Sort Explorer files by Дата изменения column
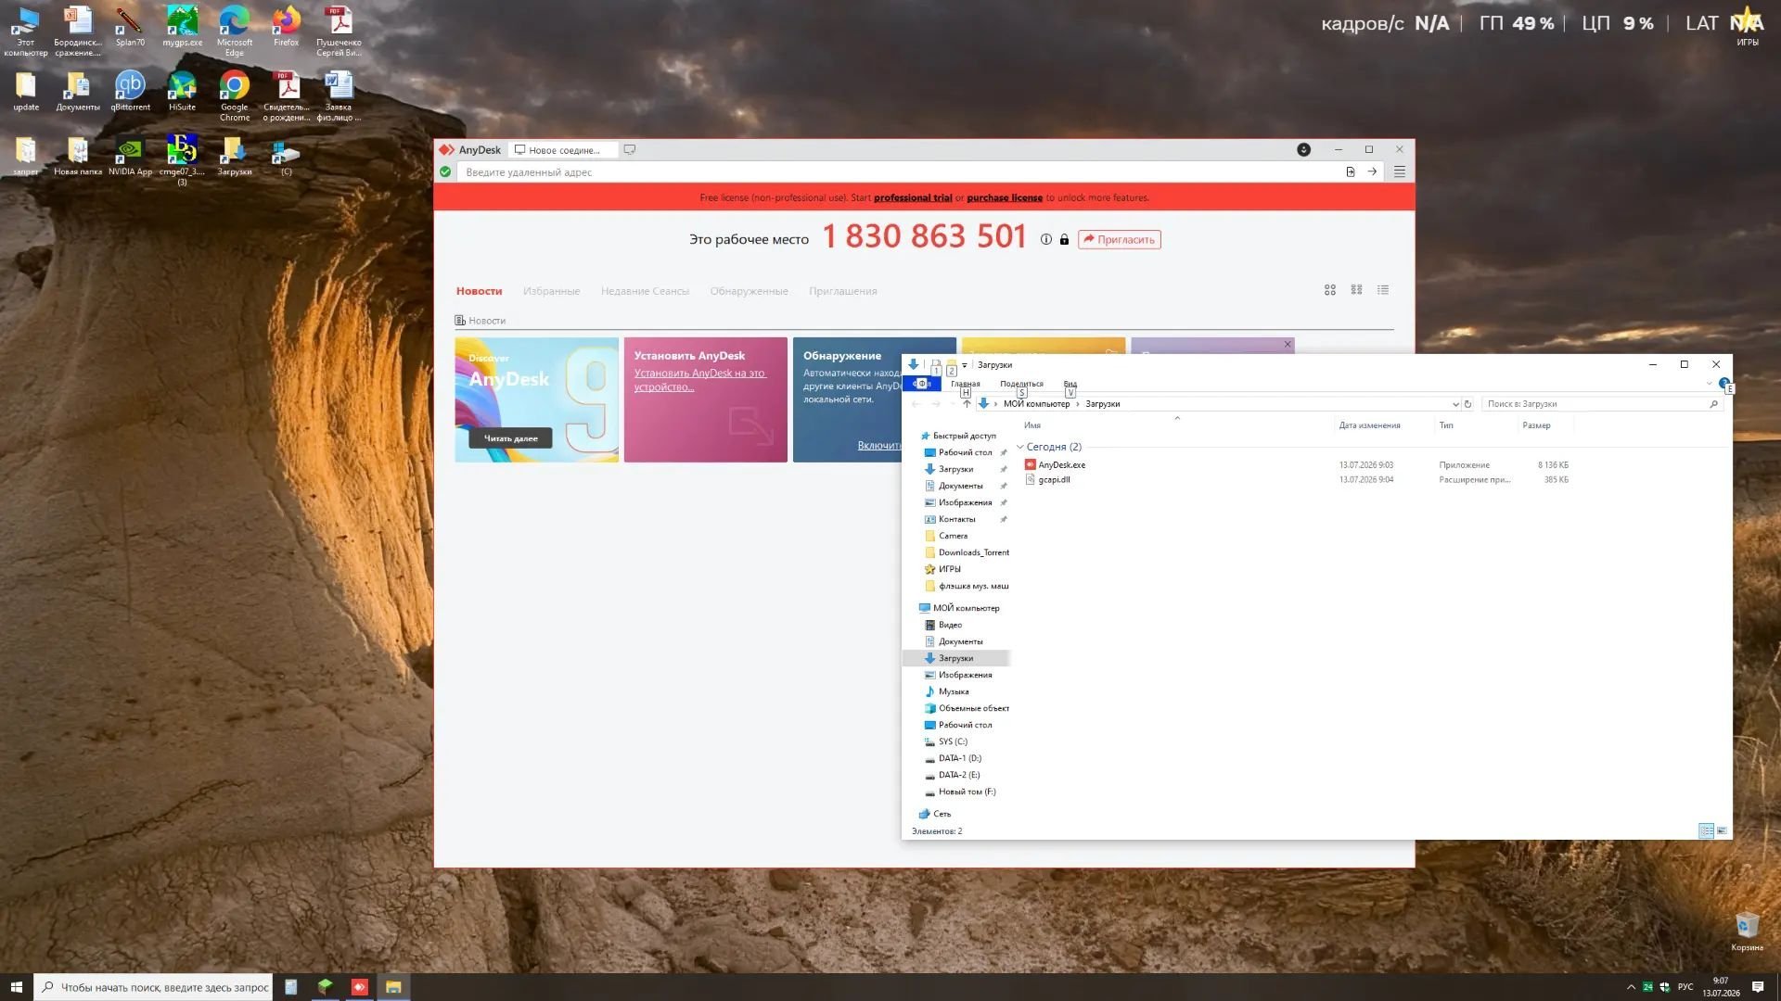The height and width of the screenshot is (1001, 1781). point(1369,425)
